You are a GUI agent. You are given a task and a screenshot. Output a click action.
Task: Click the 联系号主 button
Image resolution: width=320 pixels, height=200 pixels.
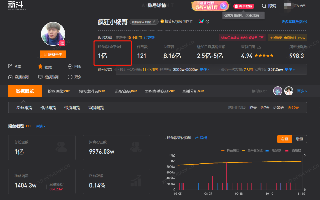pos(53,54)
